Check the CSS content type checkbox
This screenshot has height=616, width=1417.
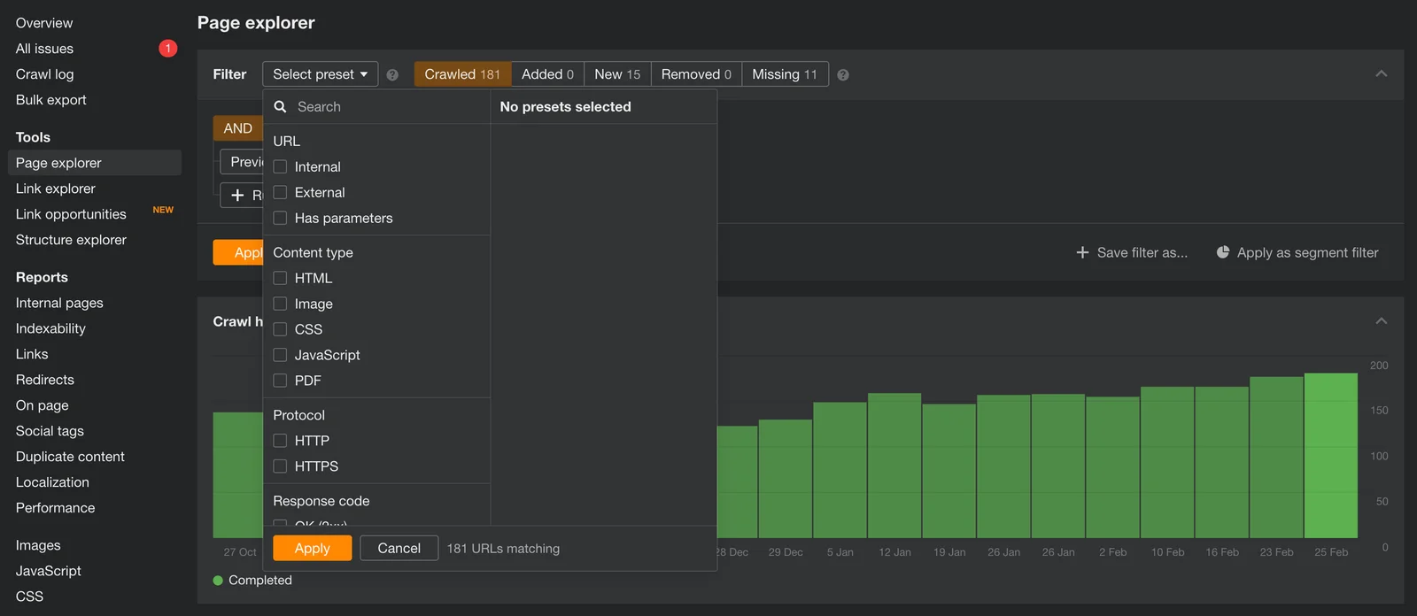pos(280,329)
